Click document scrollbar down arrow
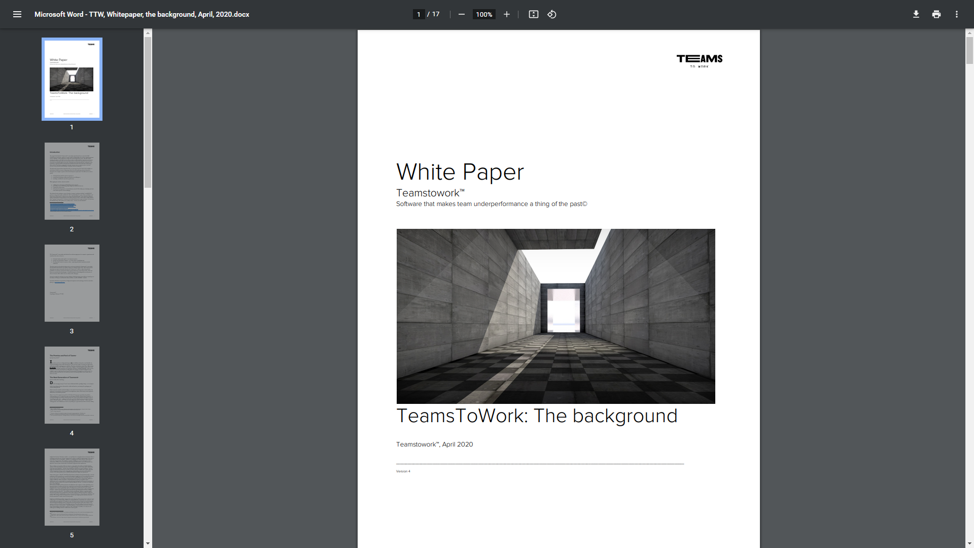 click(x=969, y=543)
